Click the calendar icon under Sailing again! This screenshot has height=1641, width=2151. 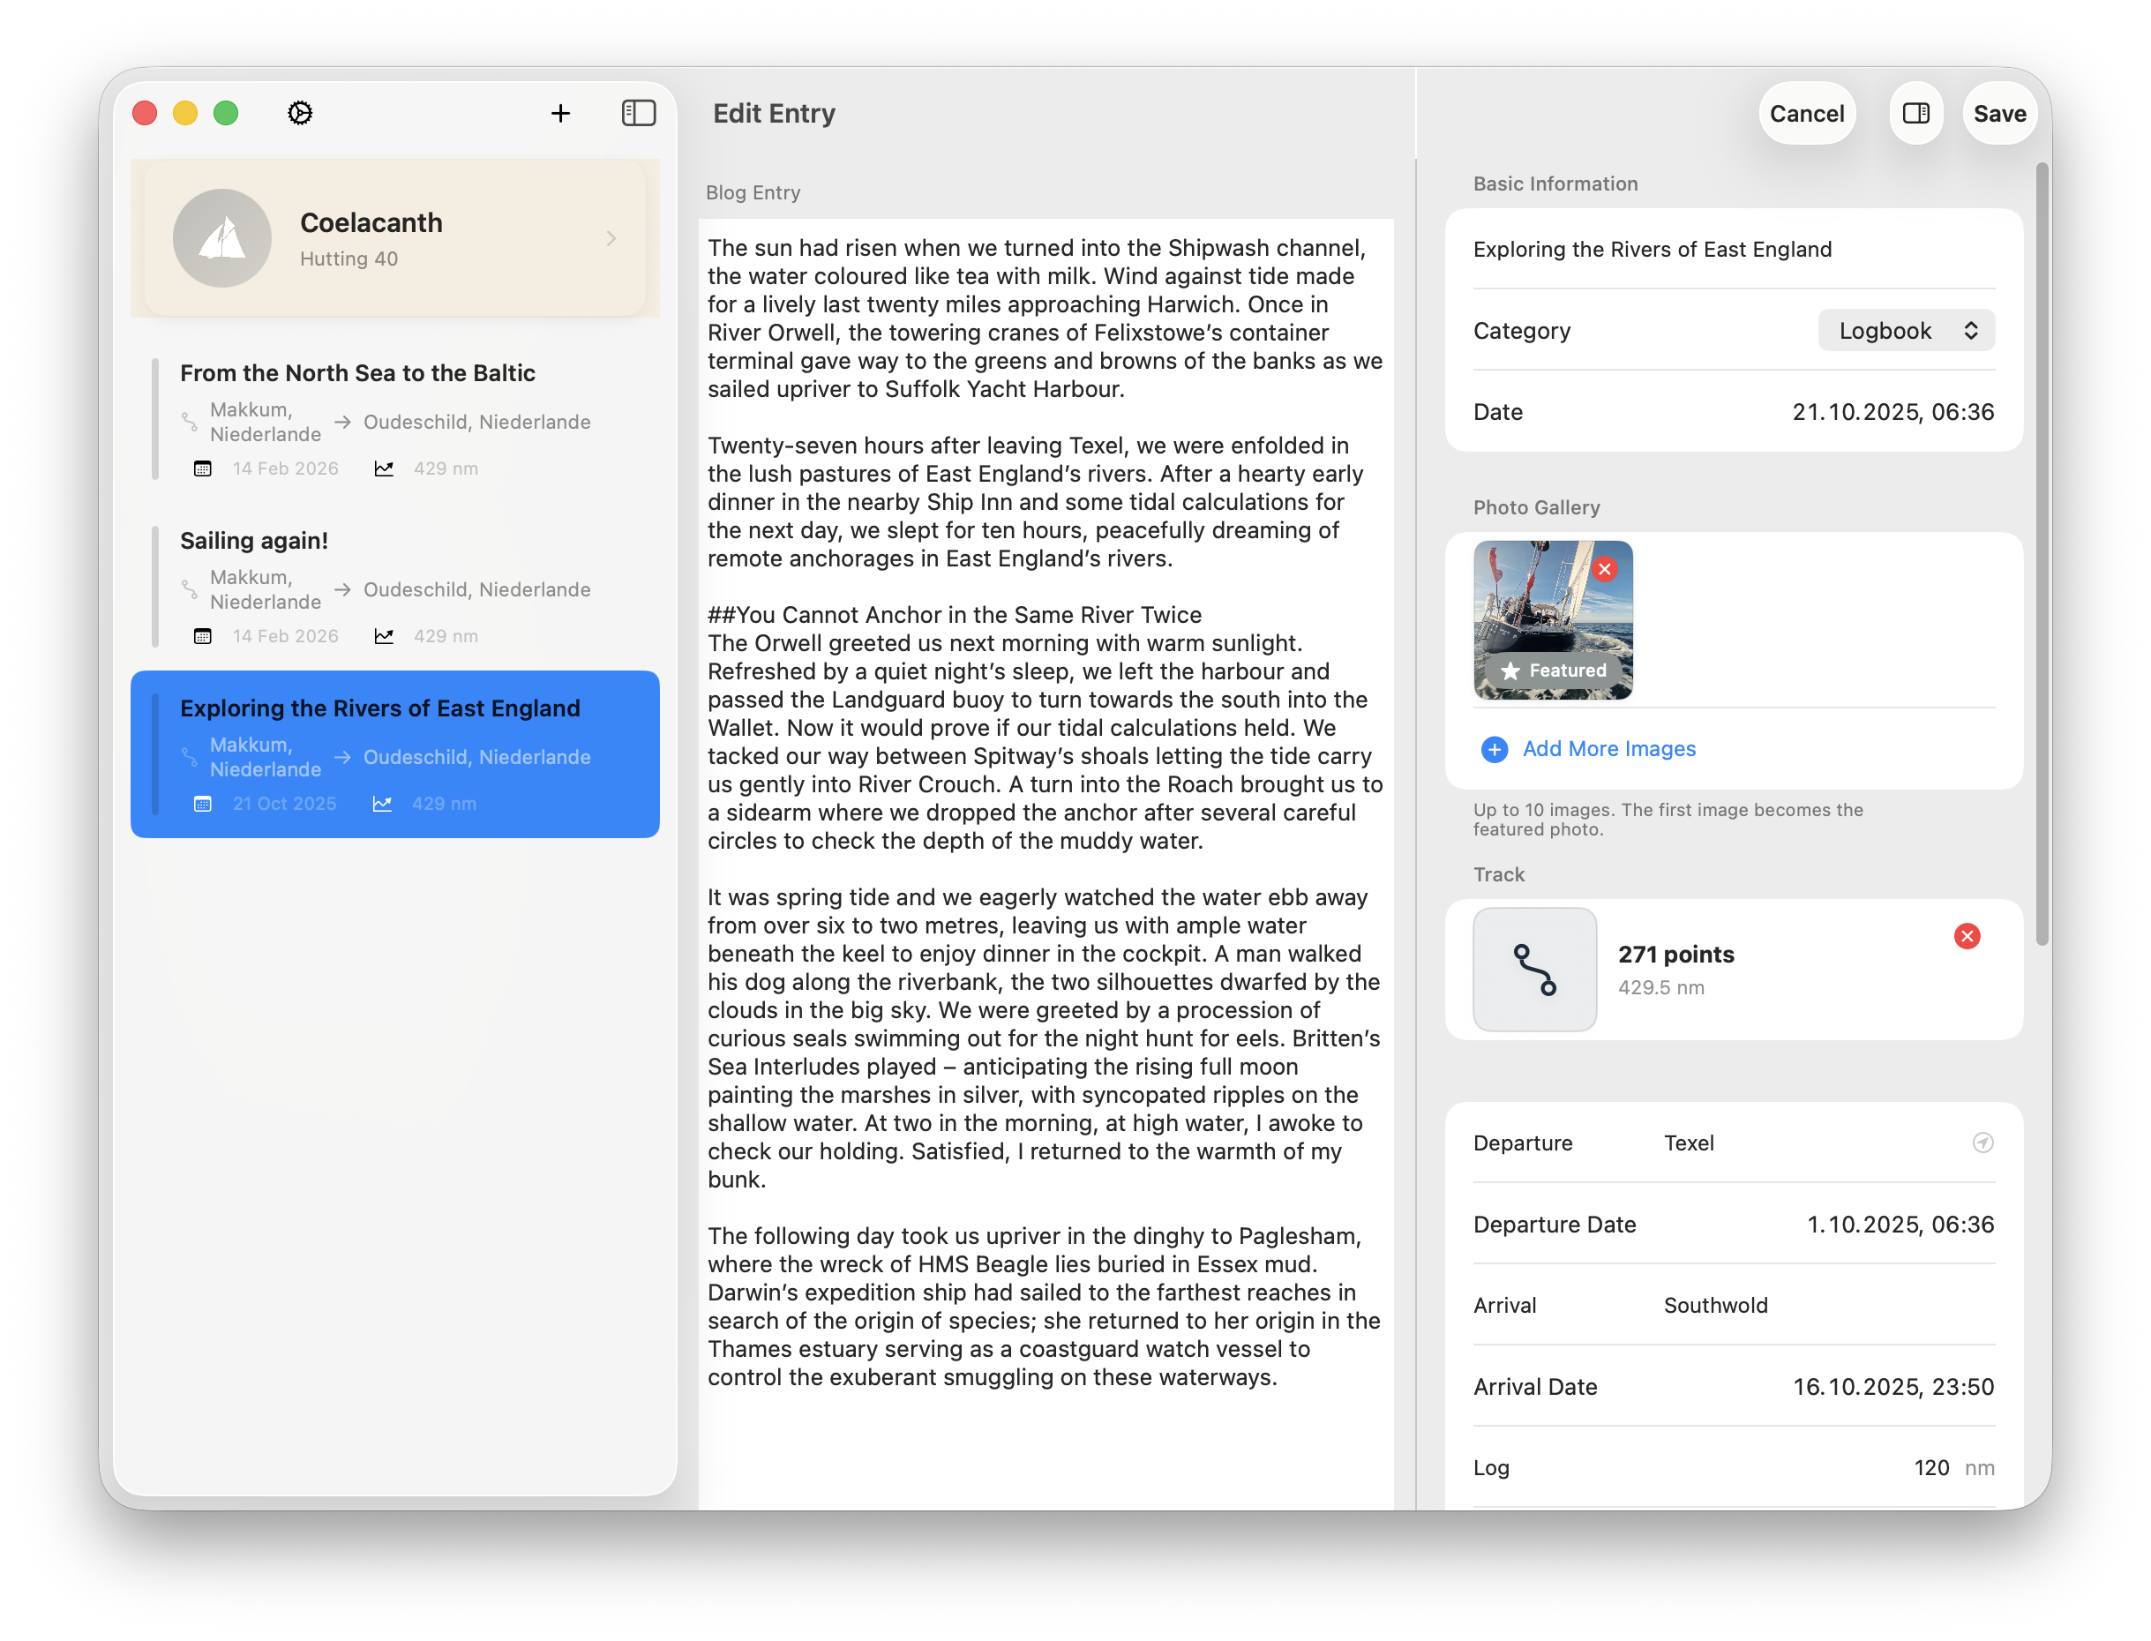[202, 635]
